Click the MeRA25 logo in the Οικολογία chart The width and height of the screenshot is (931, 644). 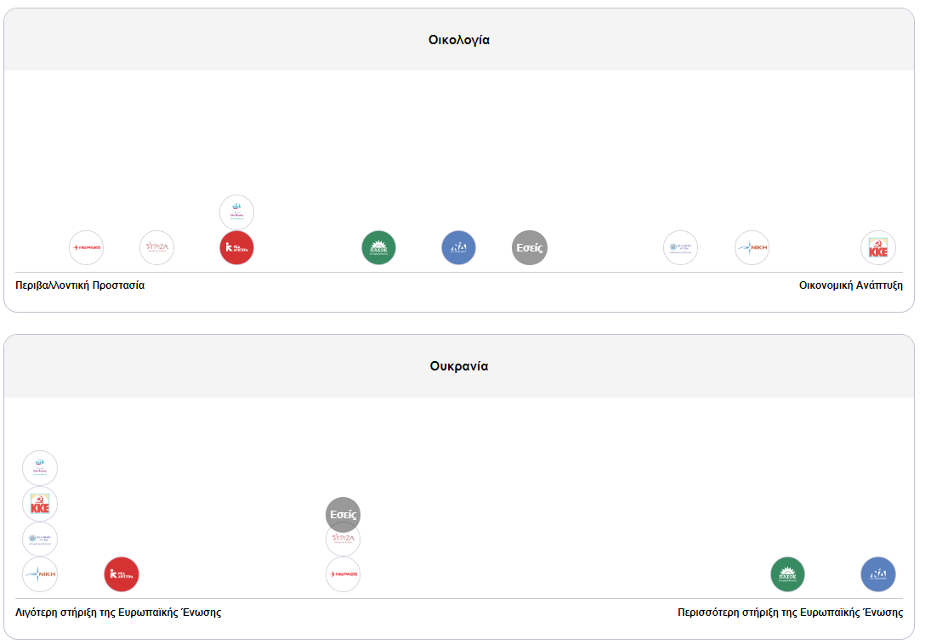[86, 248]
